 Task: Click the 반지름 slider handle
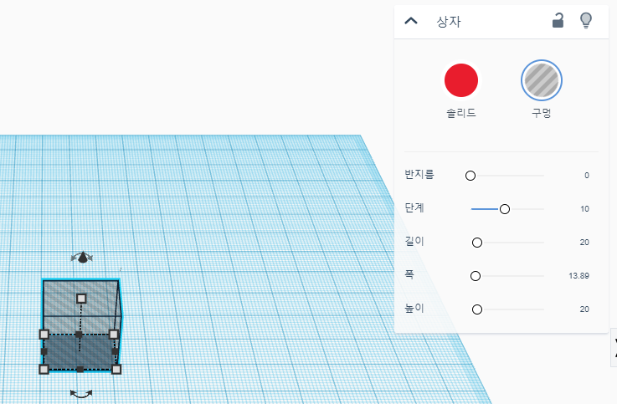(470, 176)
